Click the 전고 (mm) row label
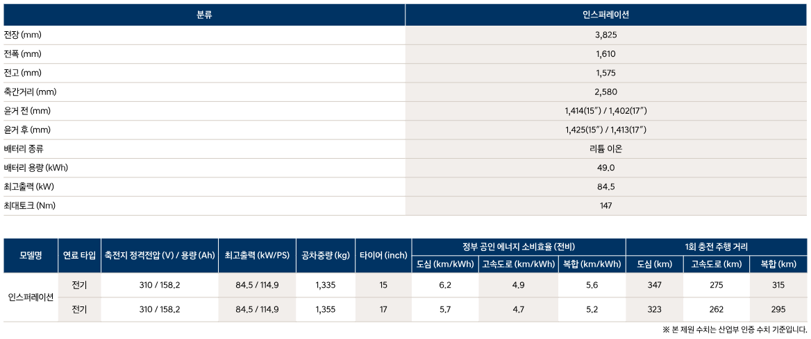The image size is (811, 339). pos(22,73)
